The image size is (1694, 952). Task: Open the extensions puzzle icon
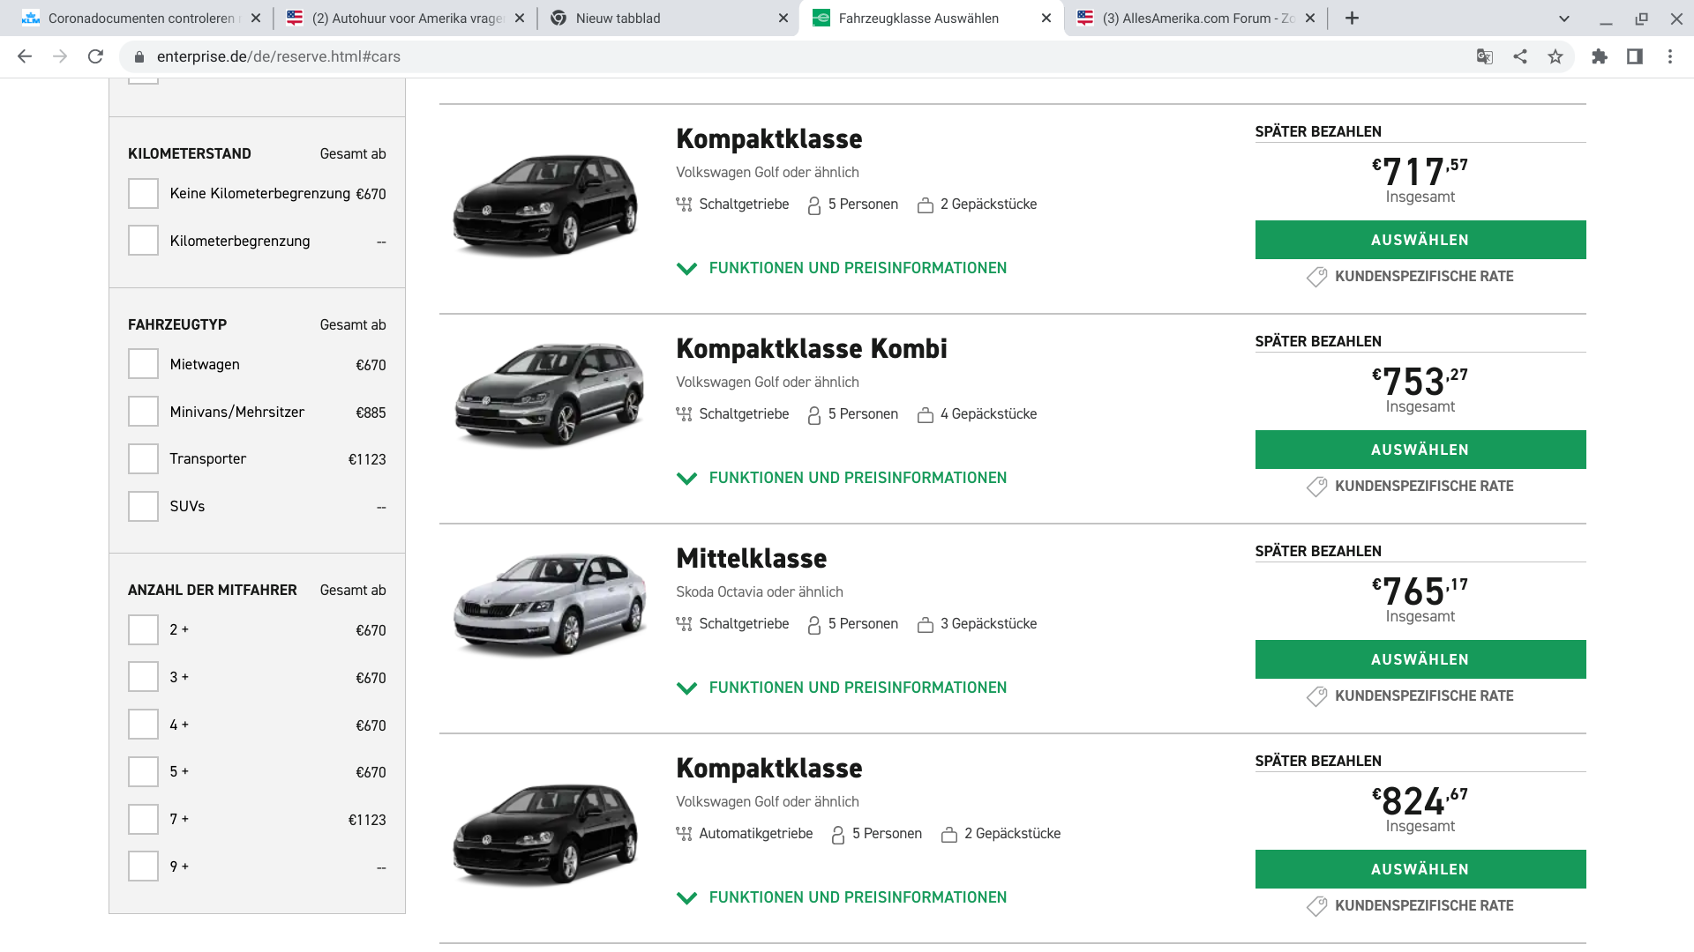[1600, 56]
